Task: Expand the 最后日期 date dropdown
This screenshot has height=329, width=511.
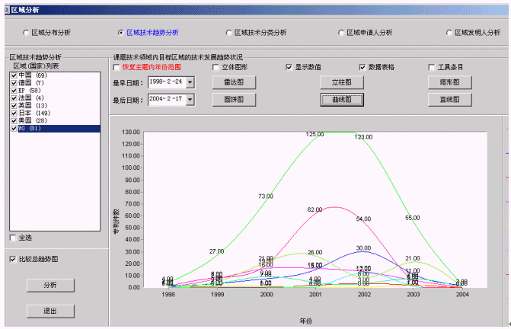Action: tap(190, 99)
